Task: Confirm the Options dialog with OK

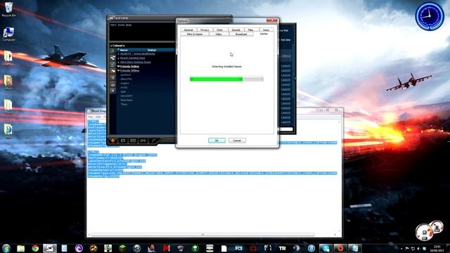Action: tap(217, 141)
